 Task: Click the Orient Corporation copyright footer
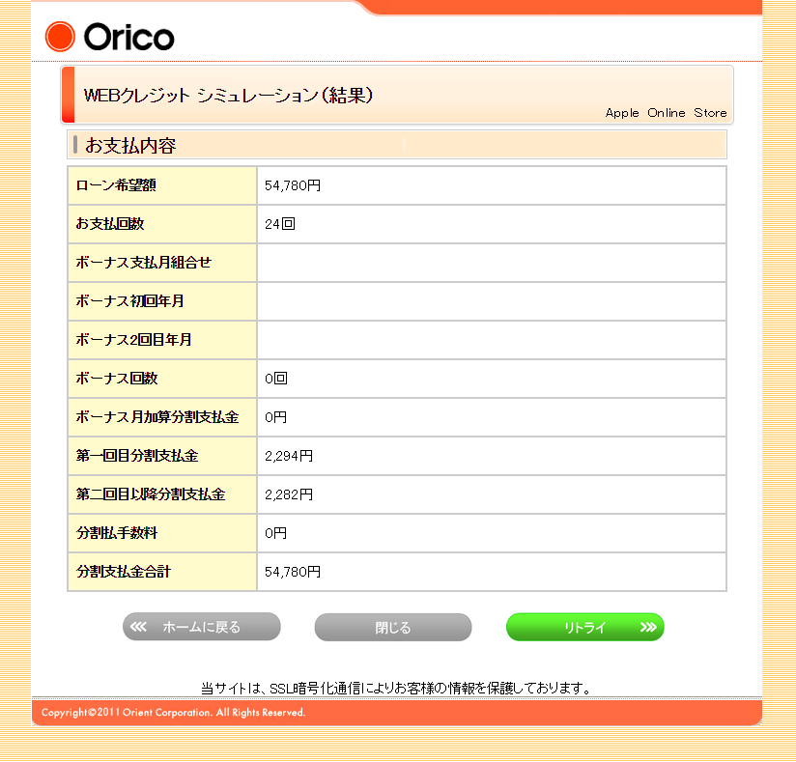(173, 712)
